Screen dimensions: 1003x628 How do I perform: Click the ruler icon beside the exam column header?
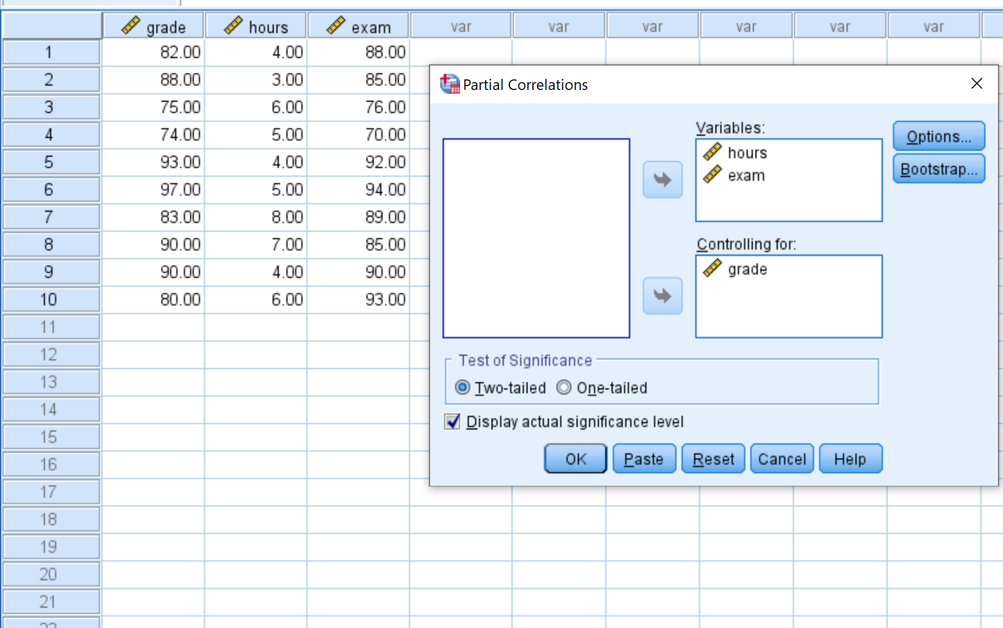[336, 26]
